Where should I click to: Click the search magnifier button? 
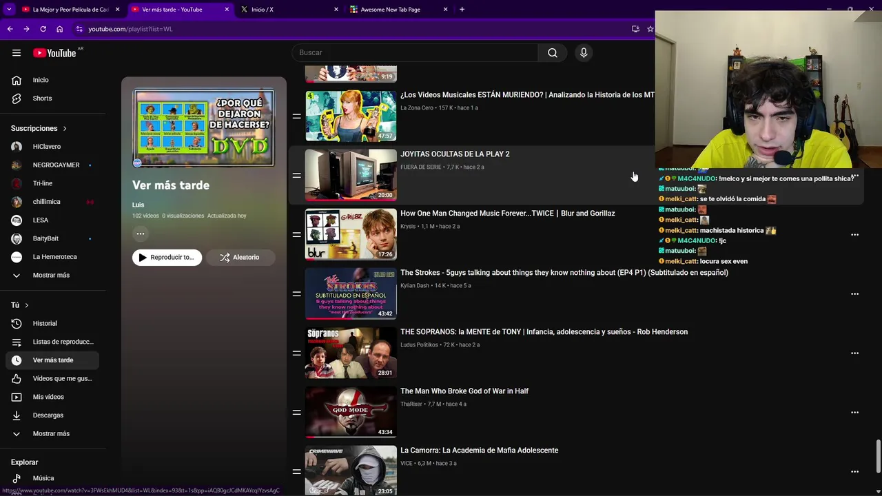[x=553, y=53]
